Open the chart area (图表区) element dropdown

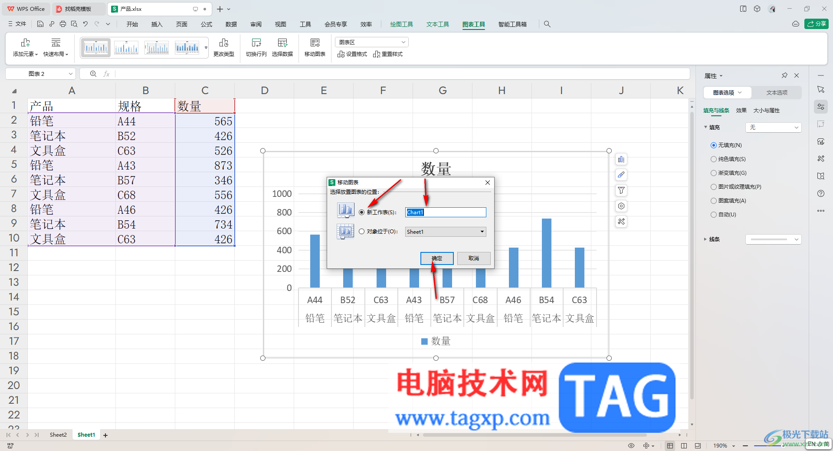point(372,42)
